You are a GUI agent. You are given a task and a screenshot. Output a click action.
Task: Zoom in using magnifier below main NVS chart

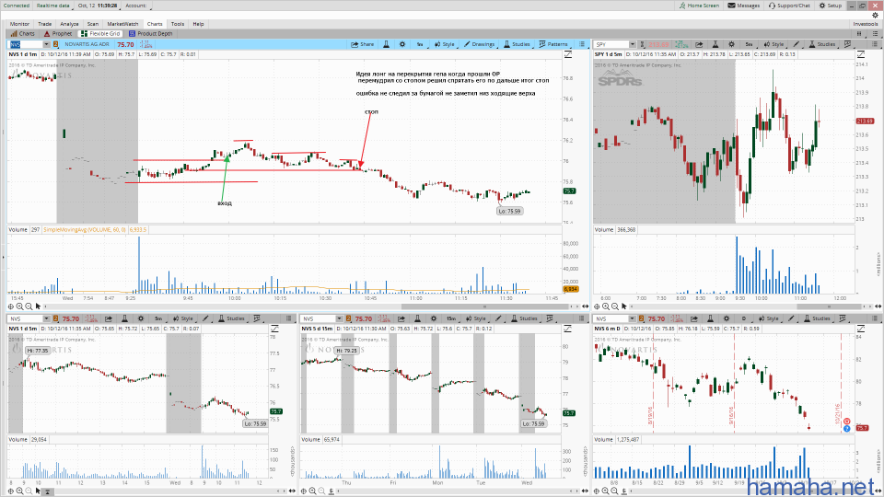pos(19,306)
